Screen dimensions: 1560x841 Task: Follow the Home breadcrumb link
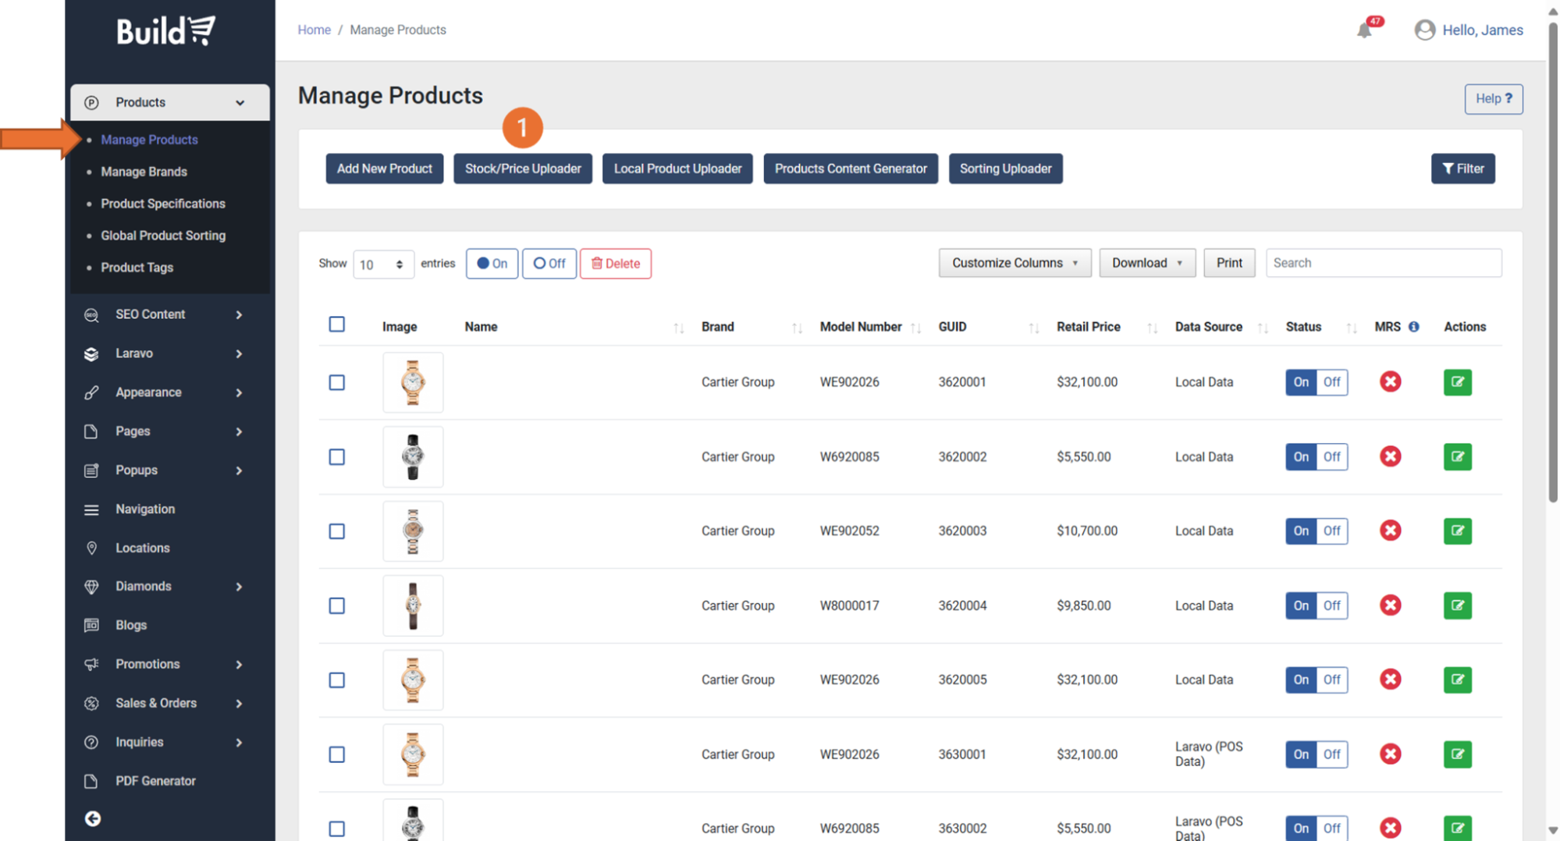click(314, 30)
